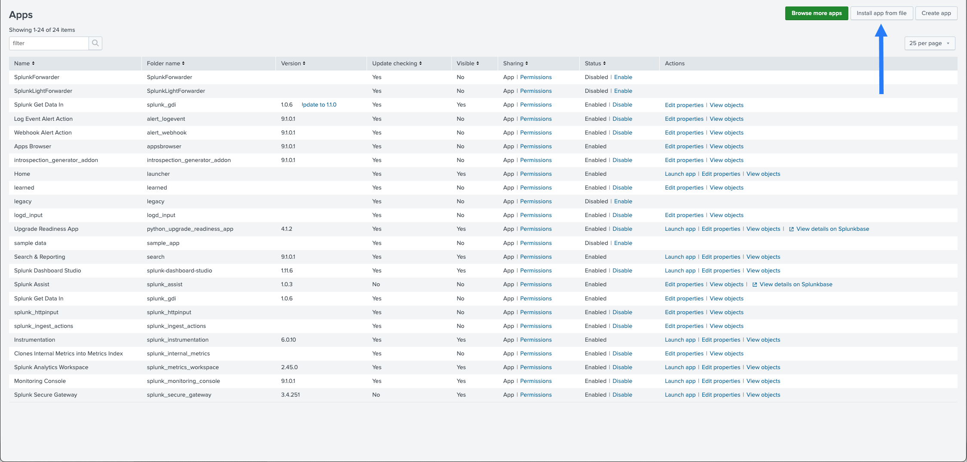Enable the sample data app
The height and width of the screenshot is (462, 967).
pyautogui.click(x=623, y=243)
